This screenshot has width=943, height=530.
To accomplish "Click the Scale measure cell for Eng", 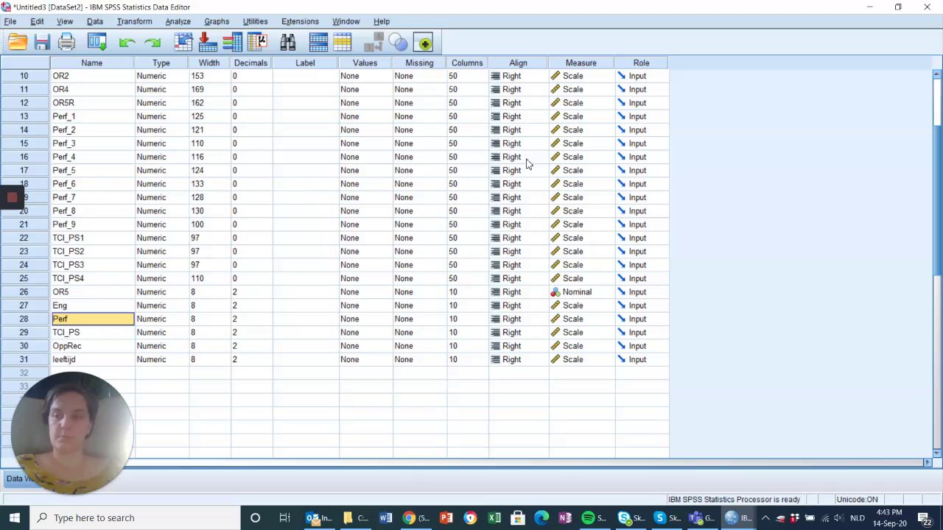I will pyautogui.click(x=581, y=305).
